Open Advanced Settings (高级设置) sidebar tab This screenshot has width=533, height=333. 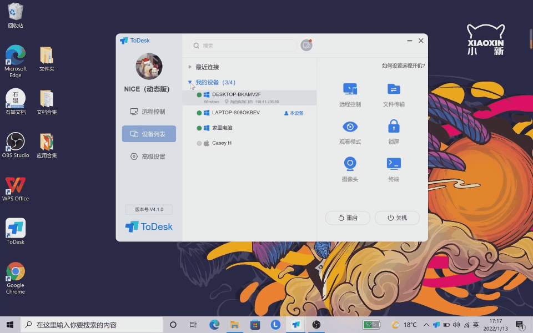click(x=148, y=157)
